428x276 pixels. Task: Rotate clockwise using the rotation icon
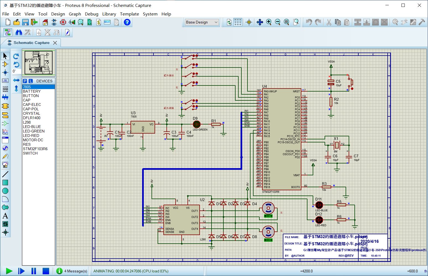point(16,56)
